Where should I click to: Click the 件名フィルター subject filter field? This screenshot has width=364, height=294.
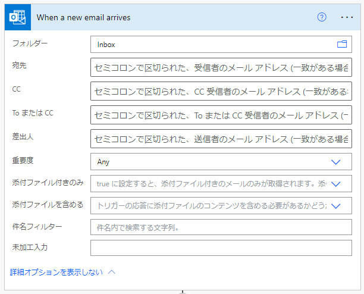(220, 227)
